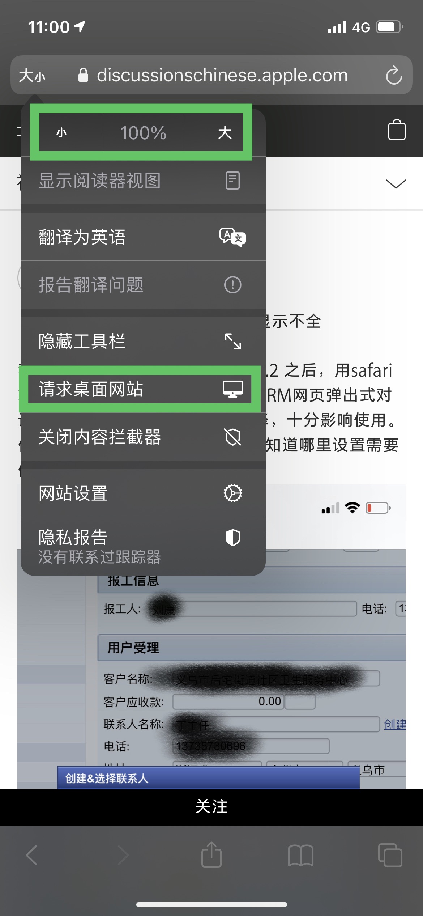
Task: Open bookmarks book icon
Action: tap(301, 856)
